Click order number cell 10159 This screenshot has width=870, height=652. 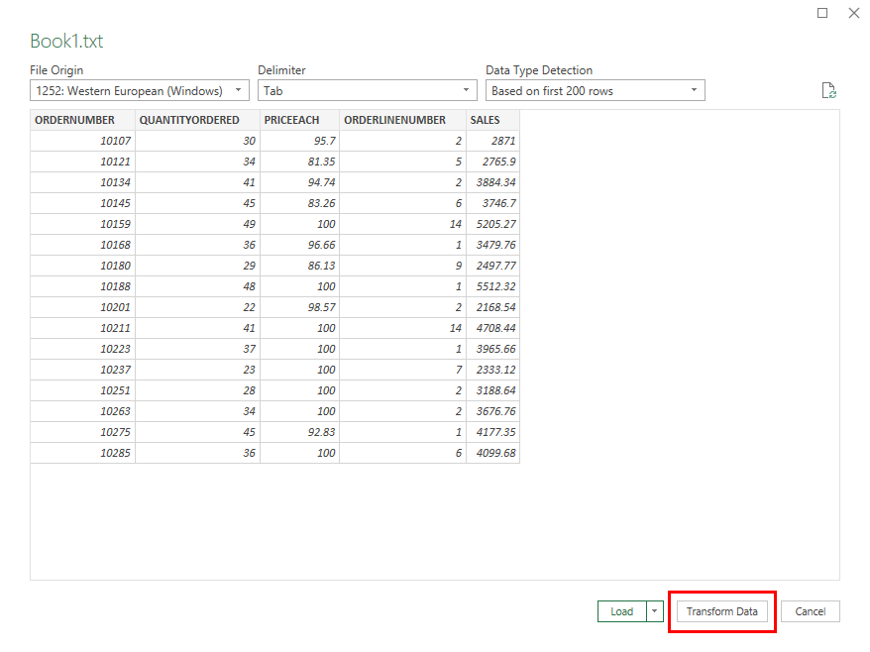pos(82,224)
